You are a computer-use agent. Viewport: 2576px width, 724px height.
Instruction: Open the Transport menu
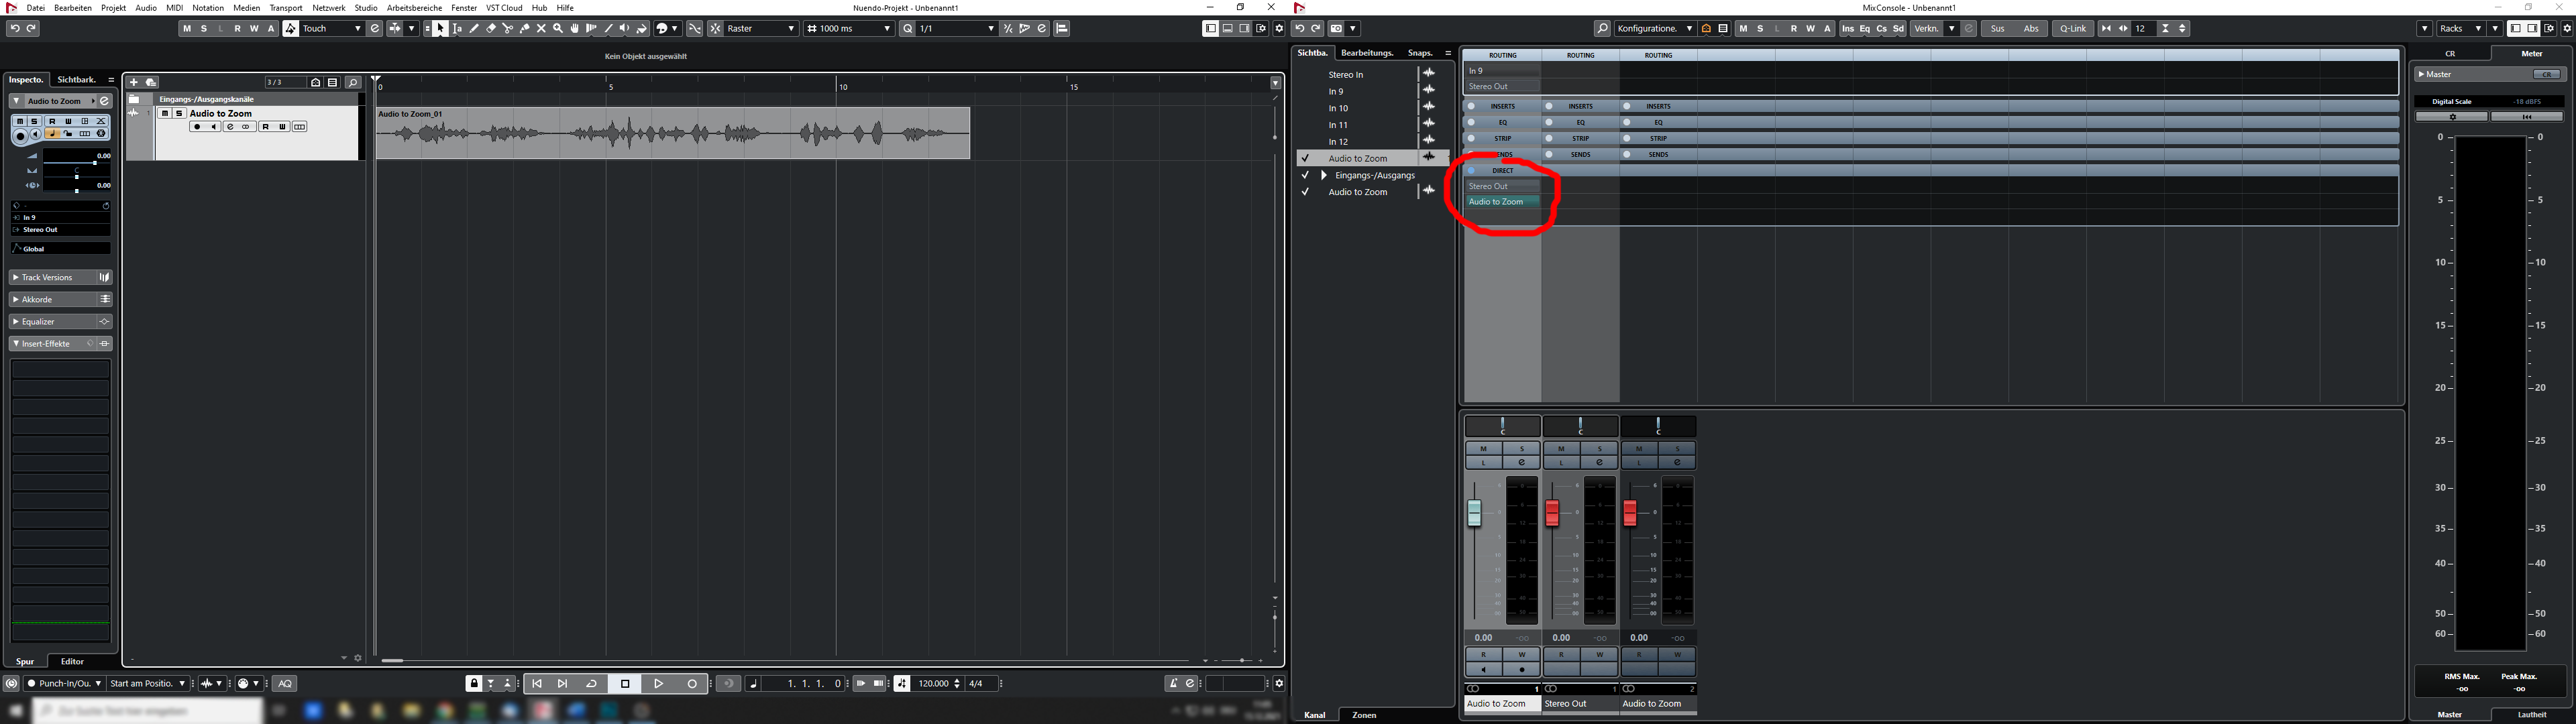[285, 7]
